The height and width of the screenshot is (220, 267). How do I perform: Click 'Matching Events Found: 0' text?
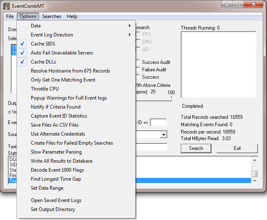tap(207, 125)
